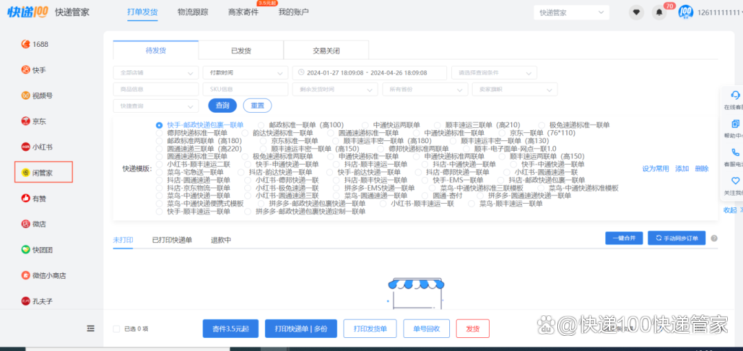Viewport: 743px width, 351px height.
Task: Open the 有赞 platform icon
Action: [25, 198]
